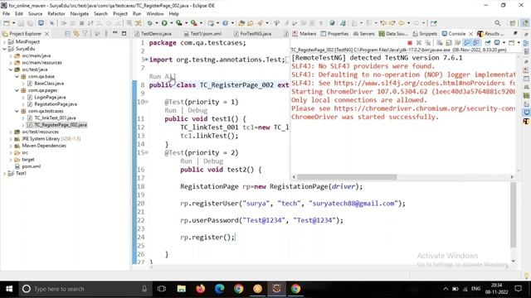The width and height of the screenshot is (531, 298).
Task: Open the Debug button dropdown arrow
Action: pos(157,23)
